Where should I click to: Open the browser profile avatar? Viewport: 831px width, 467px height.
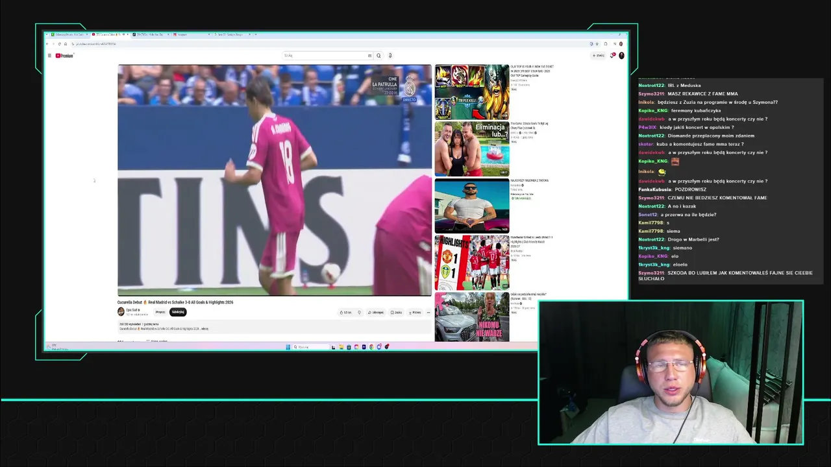621,44
